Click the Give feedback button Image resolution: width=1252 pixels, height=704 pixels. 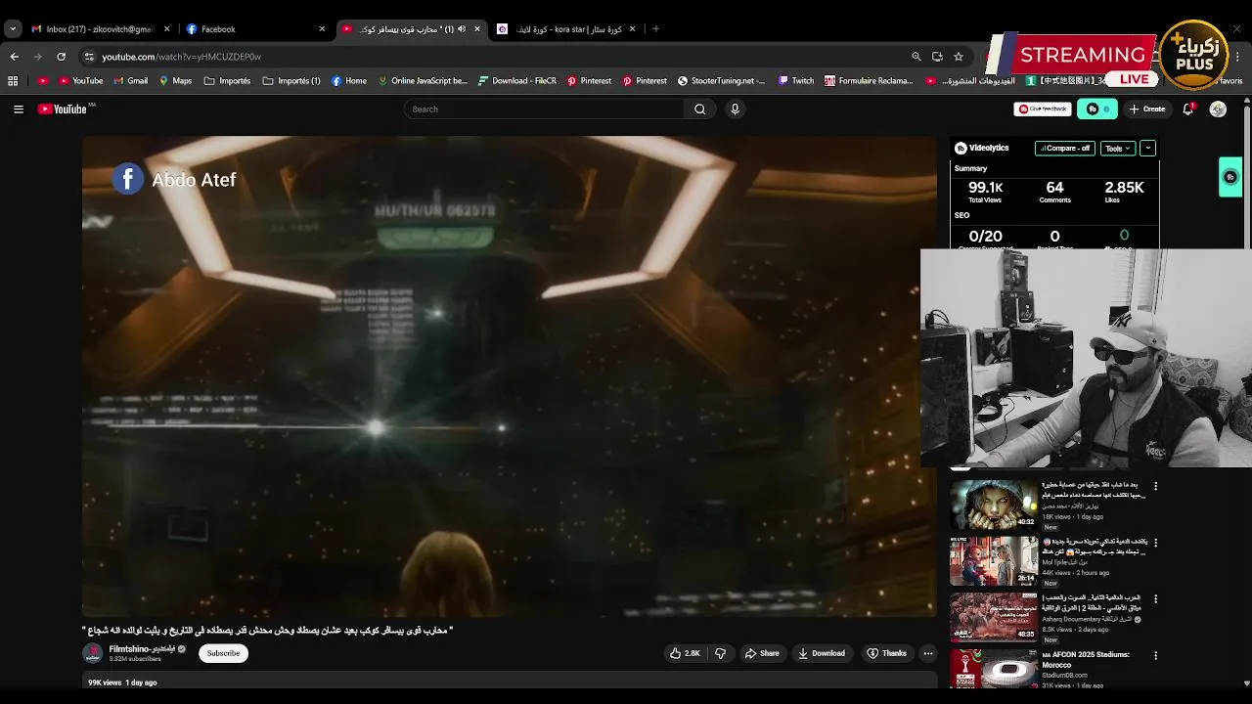coord(1043,110)
